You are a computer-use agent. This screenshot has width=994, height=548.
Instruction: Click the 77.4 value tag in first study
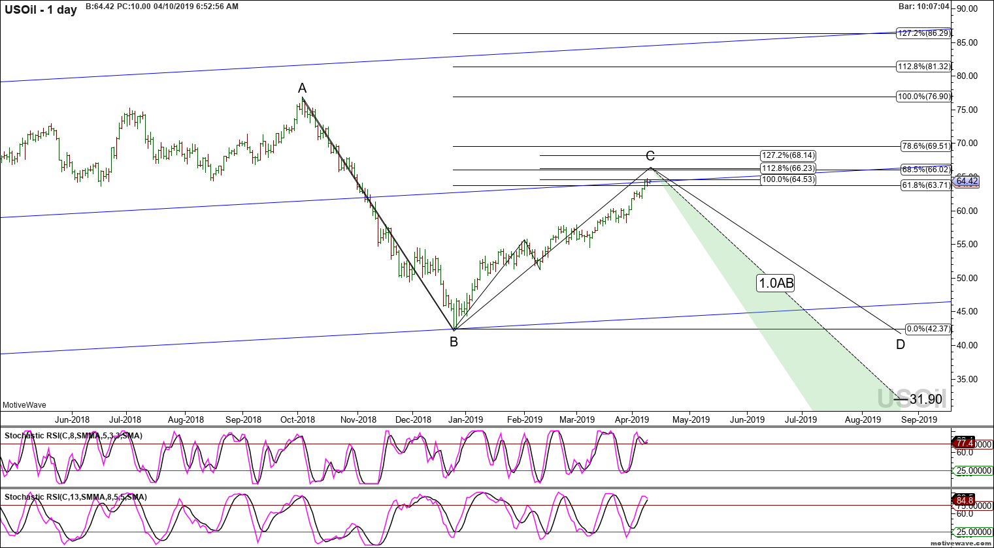[965, 443]
